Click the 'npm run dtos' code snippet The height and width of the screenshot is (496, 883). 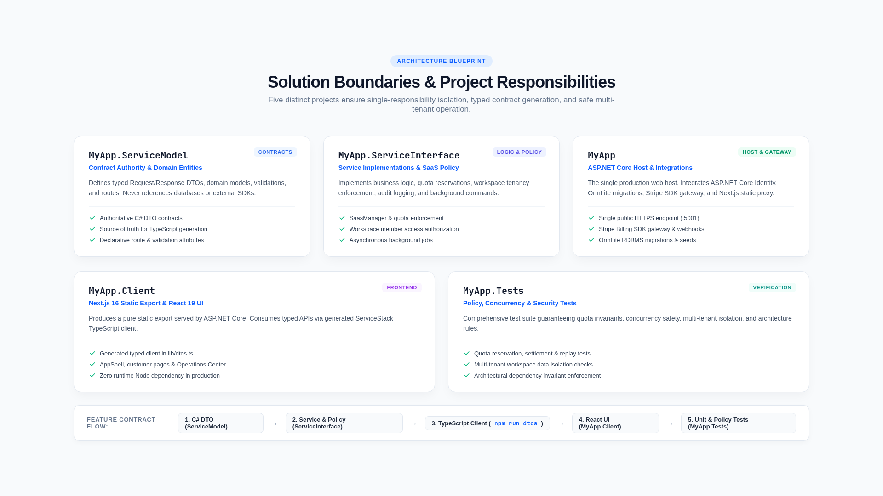click(x=516, y=423)
